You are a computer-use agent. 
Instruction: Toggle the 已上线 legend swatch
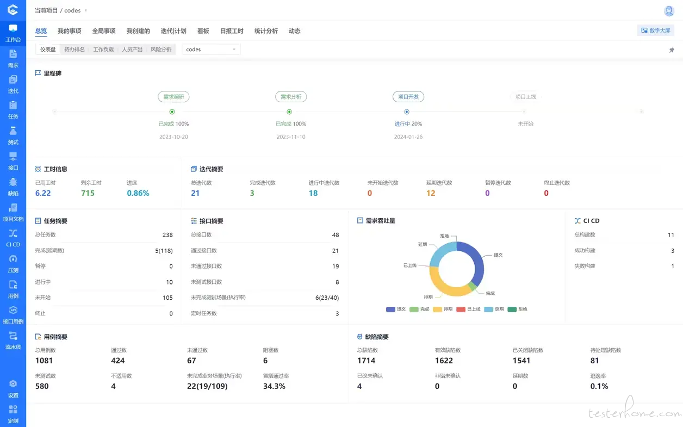click(461, 309)
